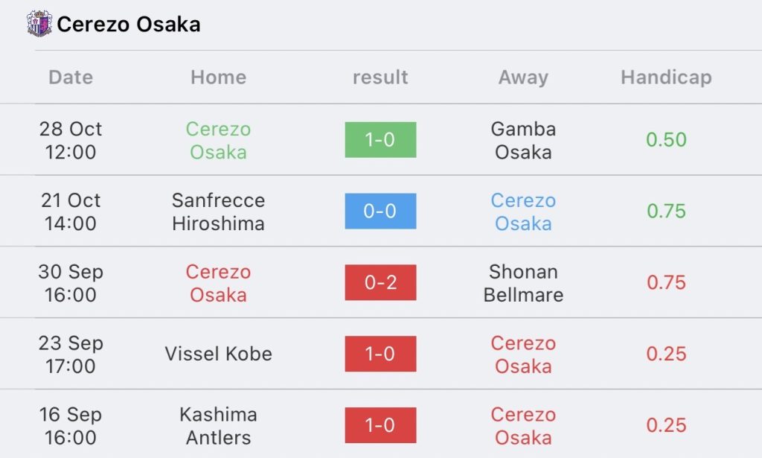The height and width of the screenshot is (458, 762).
Task: Select the 28 Oct 12:00 match date
Action: pos(71,141)
